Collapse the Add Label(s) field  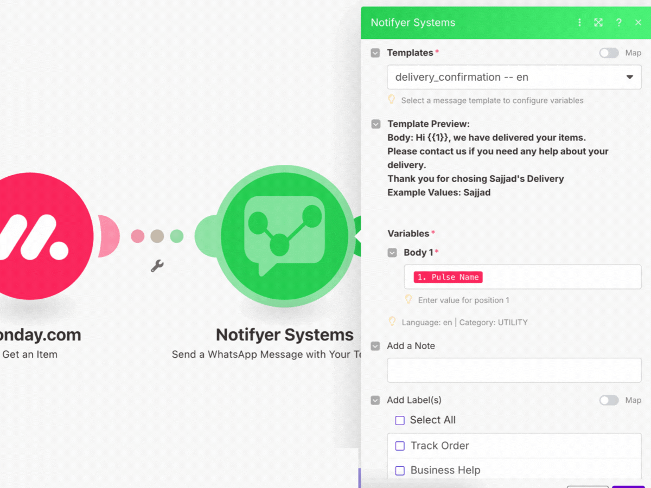(375, 400)
